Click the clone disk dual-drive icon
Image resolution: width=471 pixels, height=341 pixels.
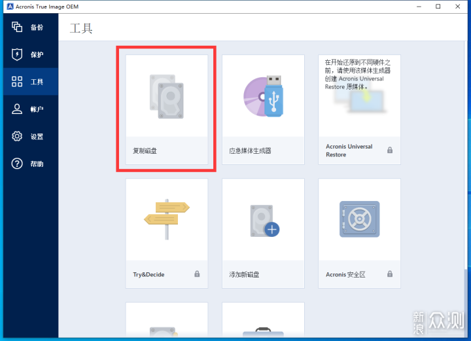[x=167, y=96]
